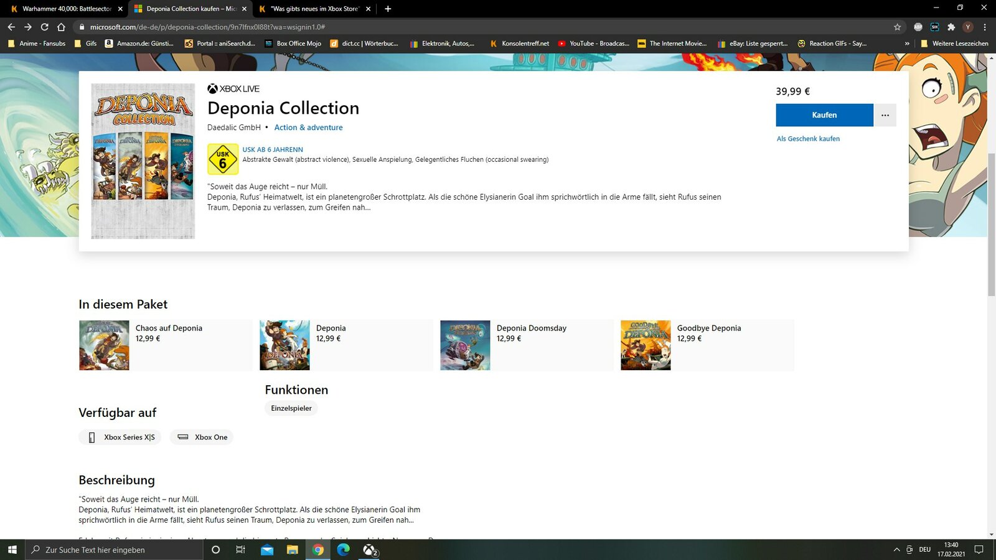
Task: Open the taskbar clock and calendar
Action: coord(951,549)
